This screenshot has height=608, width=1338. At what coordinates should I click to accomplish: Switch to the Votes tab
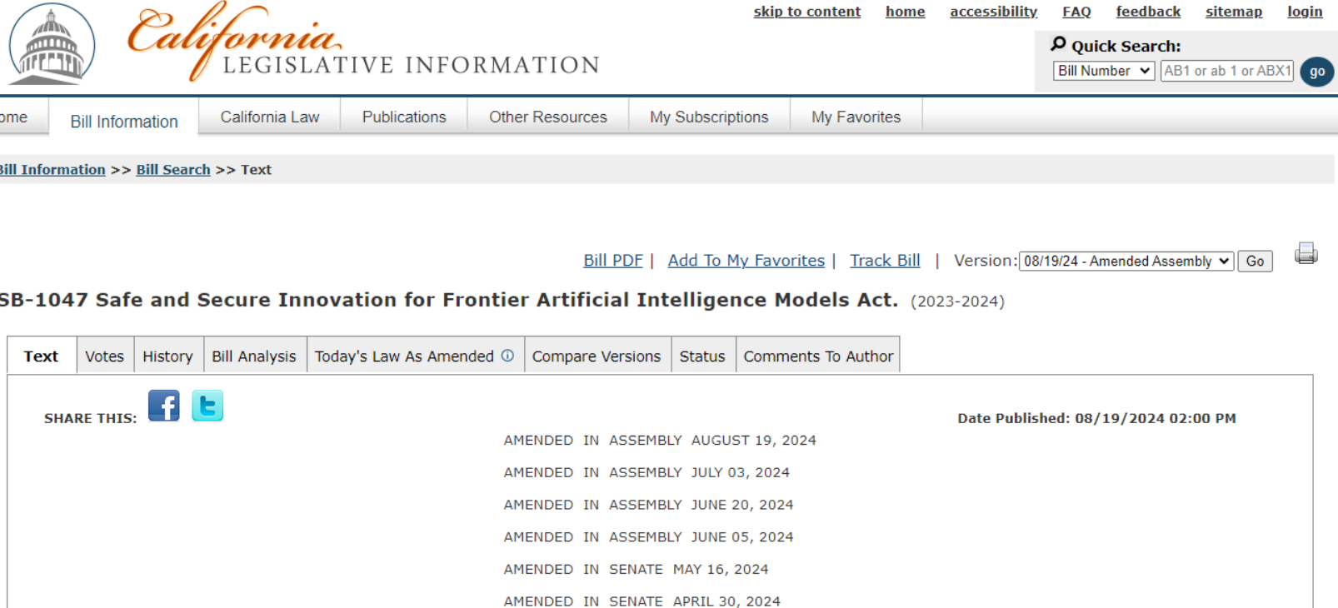pos(104,356)
